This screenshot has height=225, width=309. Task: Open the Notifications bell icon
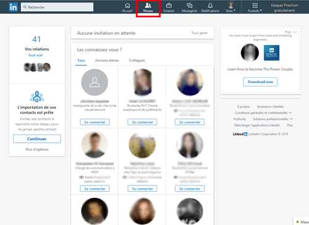210,7
